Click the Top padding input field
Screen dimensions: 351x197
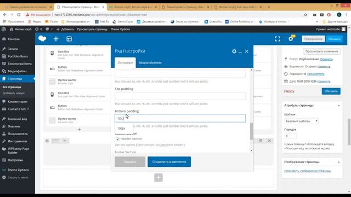[x=180, y=96]
